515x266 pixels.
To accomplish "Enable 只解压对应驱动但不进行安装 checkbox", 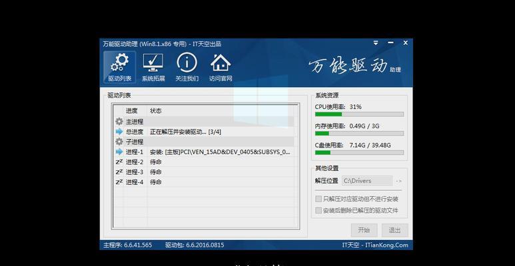I will click(318, 199).
